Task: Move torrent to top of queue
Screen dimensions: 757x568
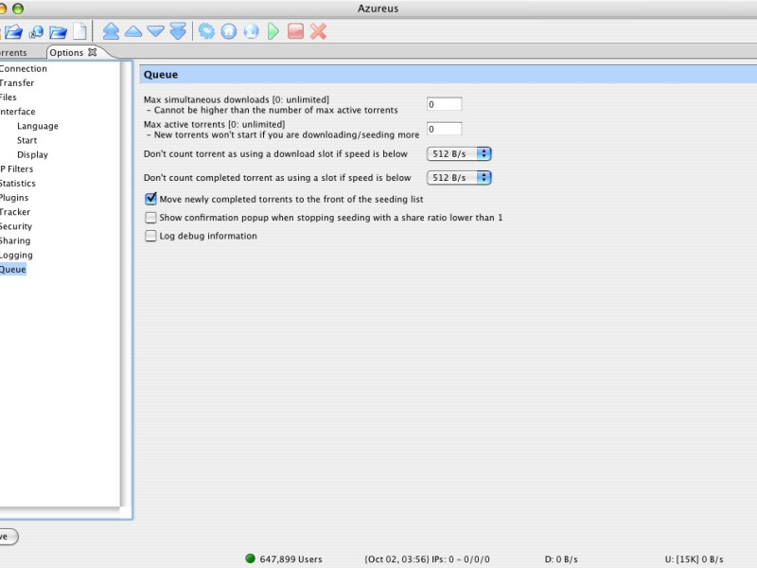Action: click(111, 31)
